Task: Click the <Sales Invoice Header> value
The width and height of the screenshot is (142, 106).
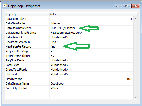Action: click(x=66, y=33)
